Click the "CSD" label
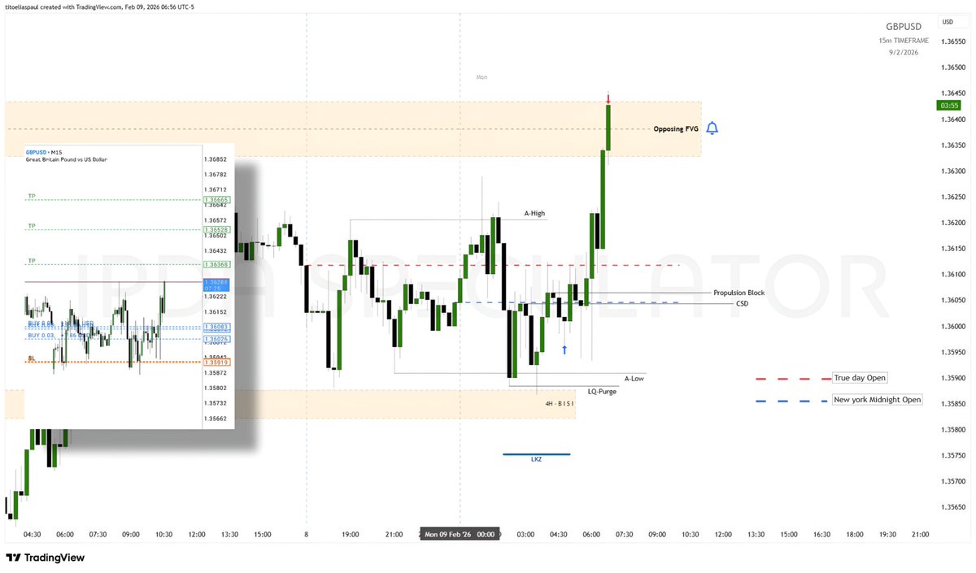 (742, 303)
